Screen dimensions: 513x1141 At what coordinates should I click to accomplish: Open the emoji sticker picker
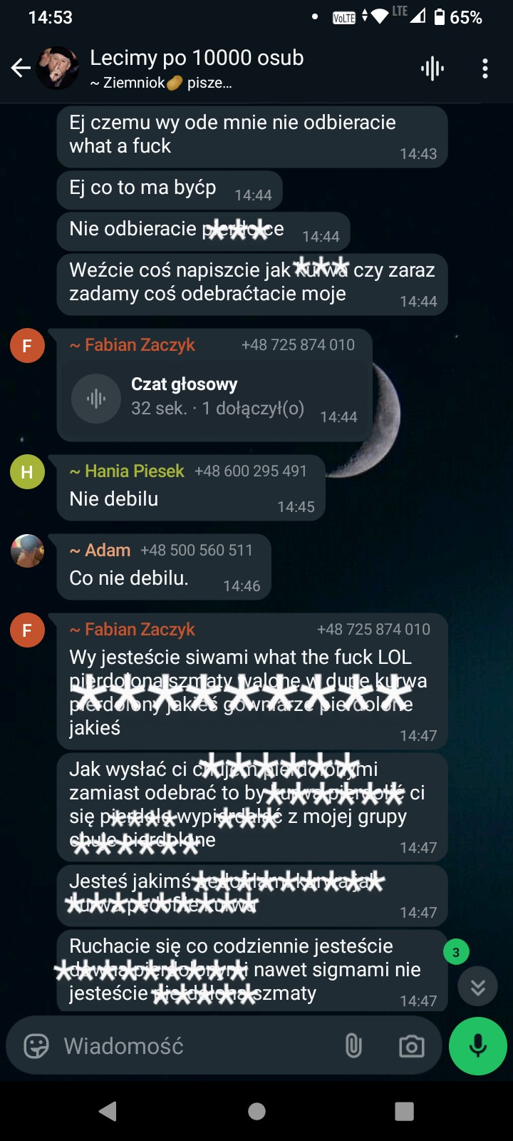pyautogui.click(x=36, y=1046)
